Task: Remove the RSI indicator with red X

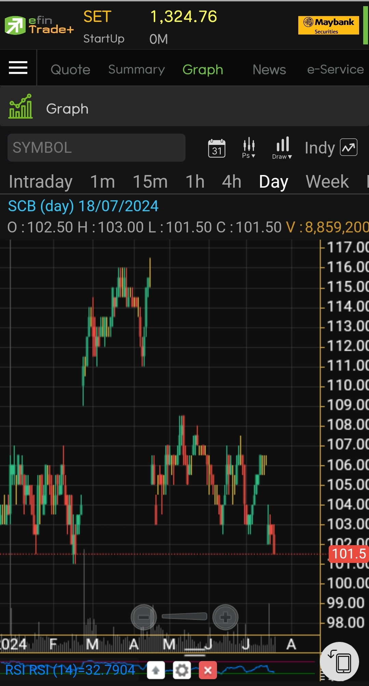Action: click(208, 670)
